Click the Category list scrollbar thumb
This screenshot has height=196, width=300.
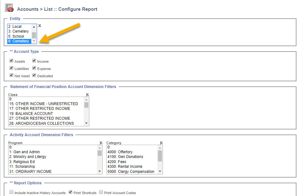tap(160, 156)
